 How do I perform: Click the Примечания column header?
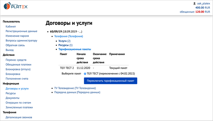pos(117,54)
